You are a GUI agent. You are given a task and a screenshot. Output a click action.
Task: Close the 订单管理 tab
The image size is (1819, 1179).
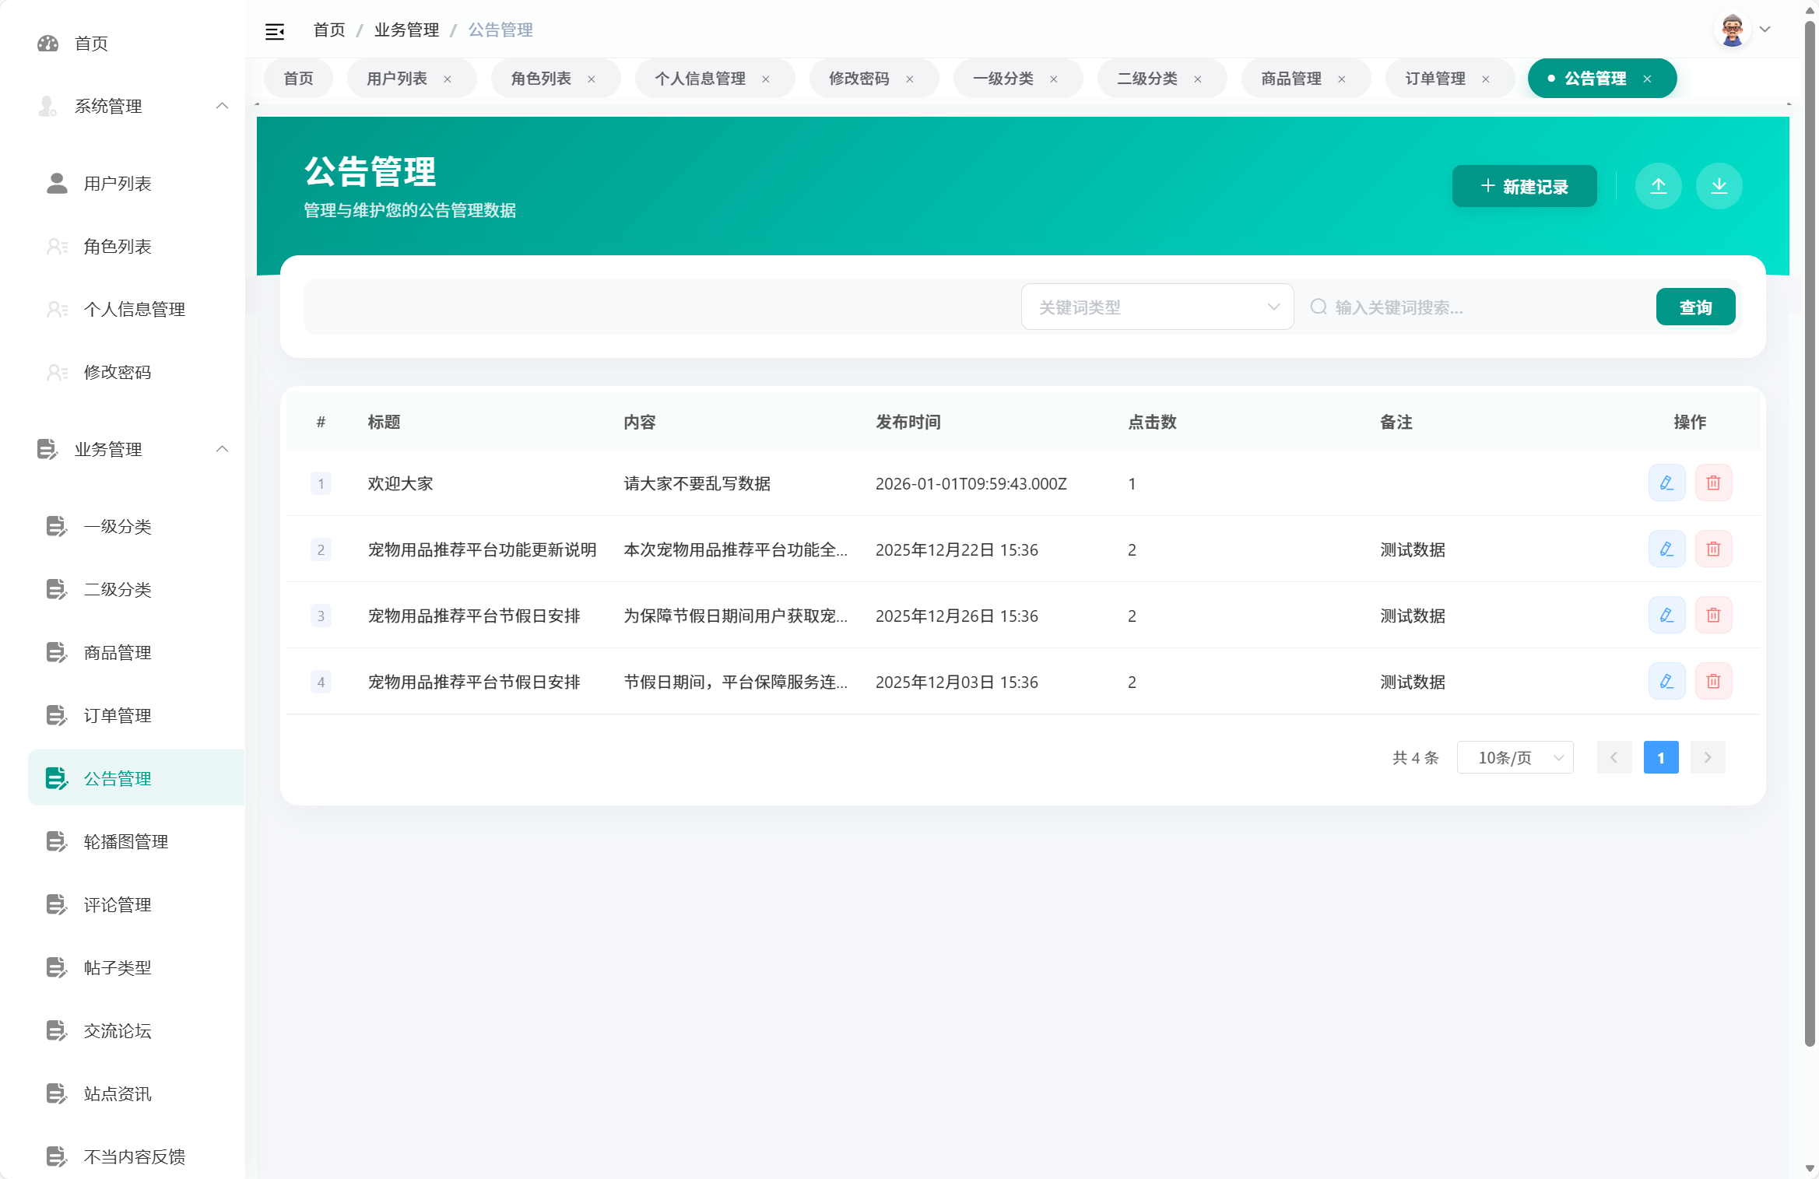click(1486, 79)
